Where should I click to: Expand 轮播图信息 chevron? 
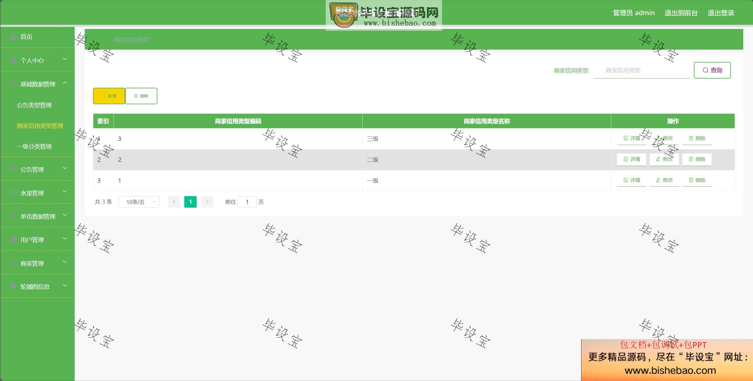point(65,286)
